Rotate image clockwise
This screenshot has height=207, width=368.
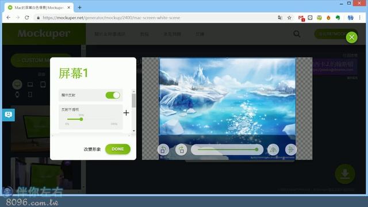coord(181,149)
